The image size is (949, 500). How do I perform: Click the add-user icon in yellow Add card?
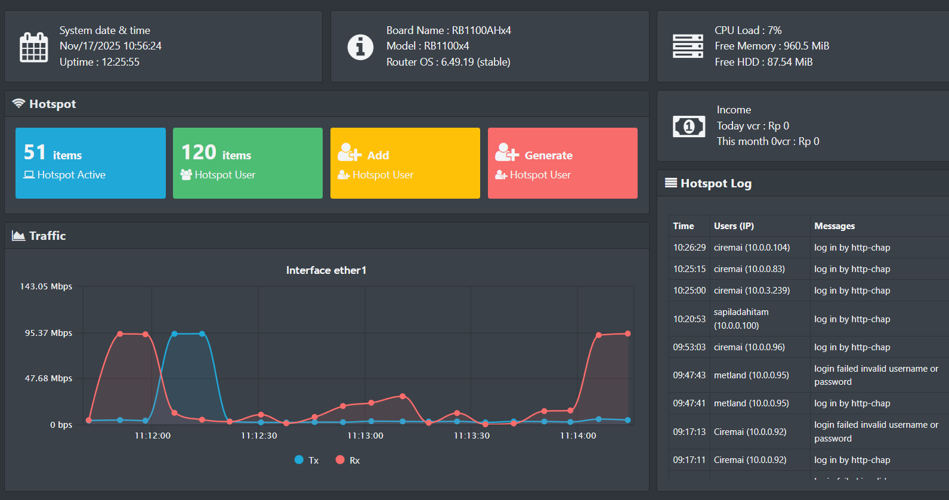349,153
